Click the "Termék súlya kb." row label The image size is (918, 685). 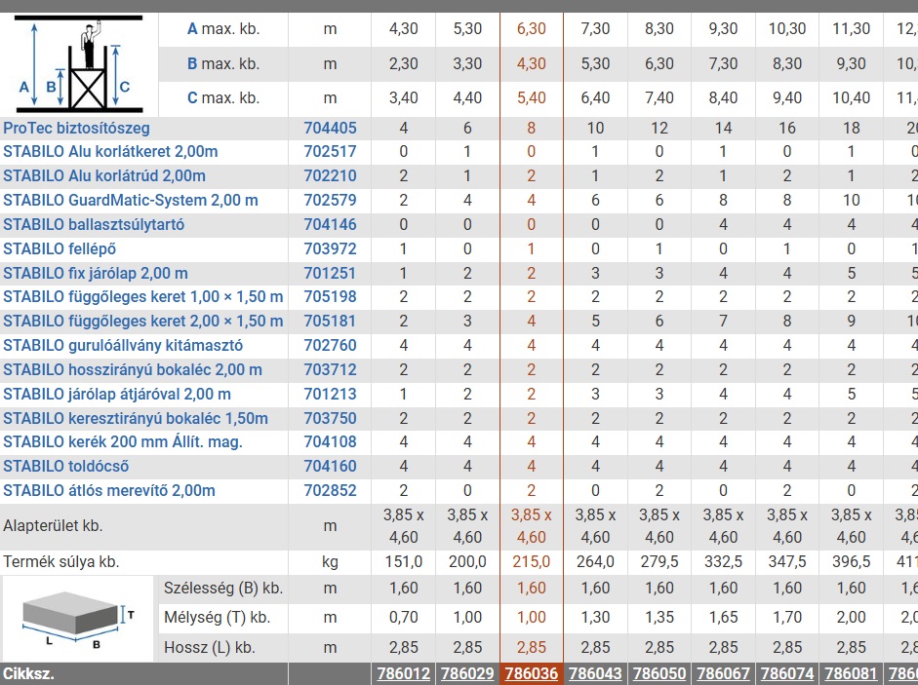[61, 562]
